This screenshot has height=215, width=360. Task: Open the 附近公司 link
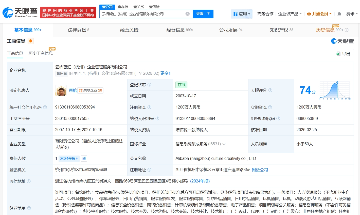click(260, 170)
